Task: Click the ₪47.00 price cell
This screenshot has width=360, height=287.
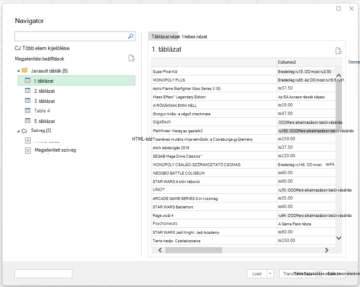Action: click(x=306, y=113)
